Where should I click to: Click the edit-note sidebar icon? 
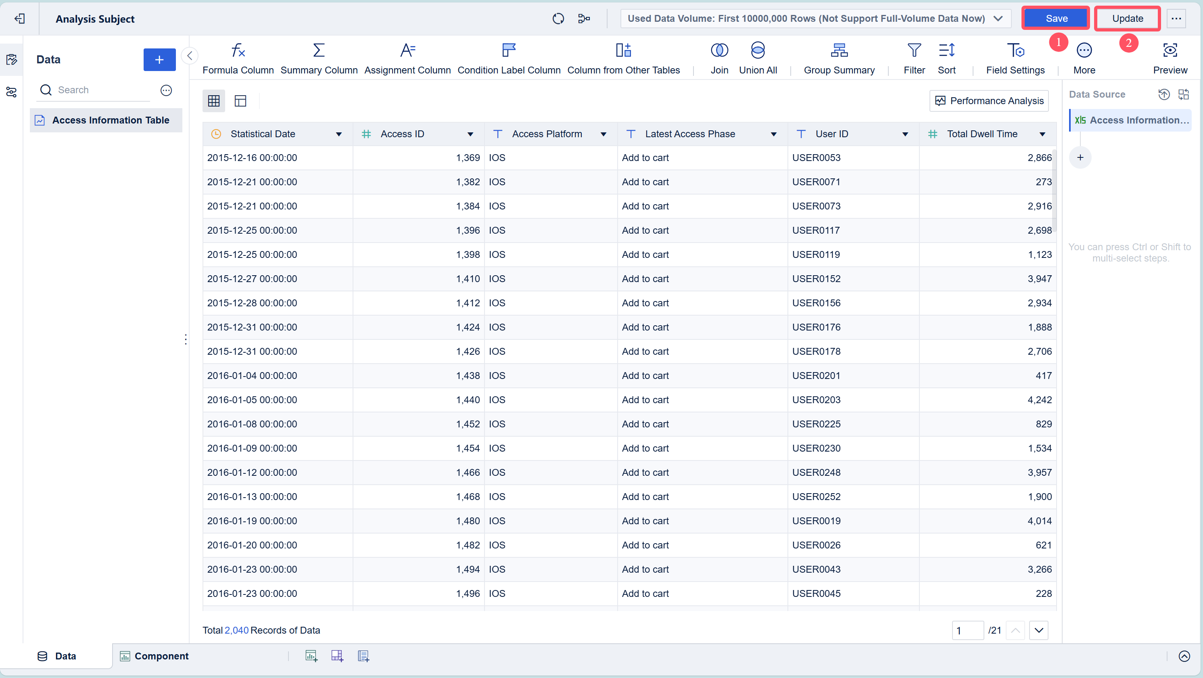[11, 59]
